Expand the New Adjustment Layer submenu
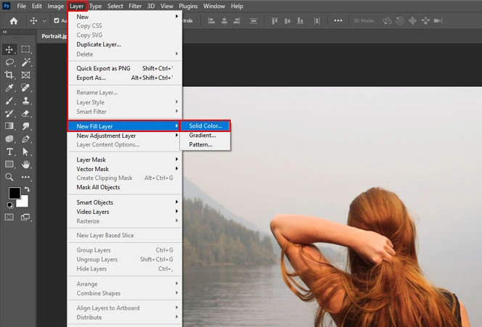This screenshot has height=327, width=482. [125, 136]
